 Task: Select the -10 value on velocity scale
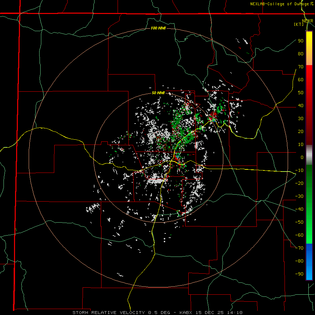(x=299, y=170)
